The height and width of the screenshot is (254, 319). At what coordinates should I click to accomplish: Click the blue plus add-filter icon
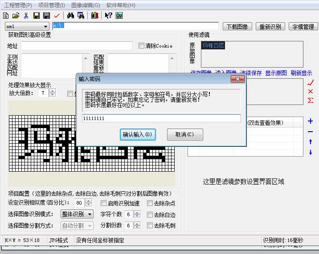[x=311, y=121]
